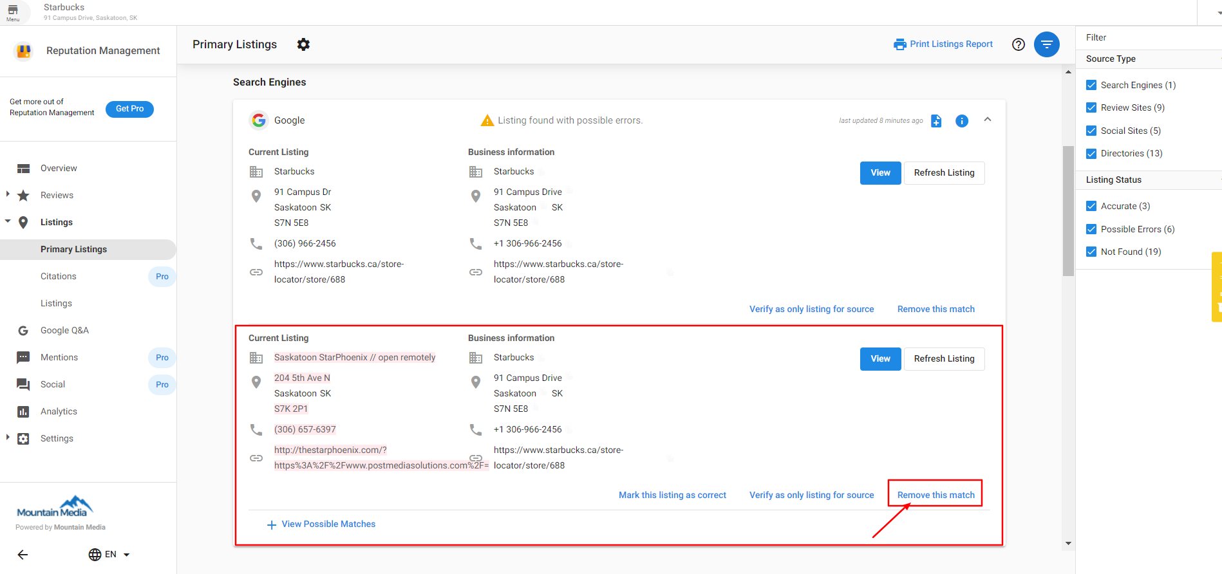The width and height of the screenshot is (1222, 574).
Task: Click the Reputation Management logo icon
Action: click(24, 51)
